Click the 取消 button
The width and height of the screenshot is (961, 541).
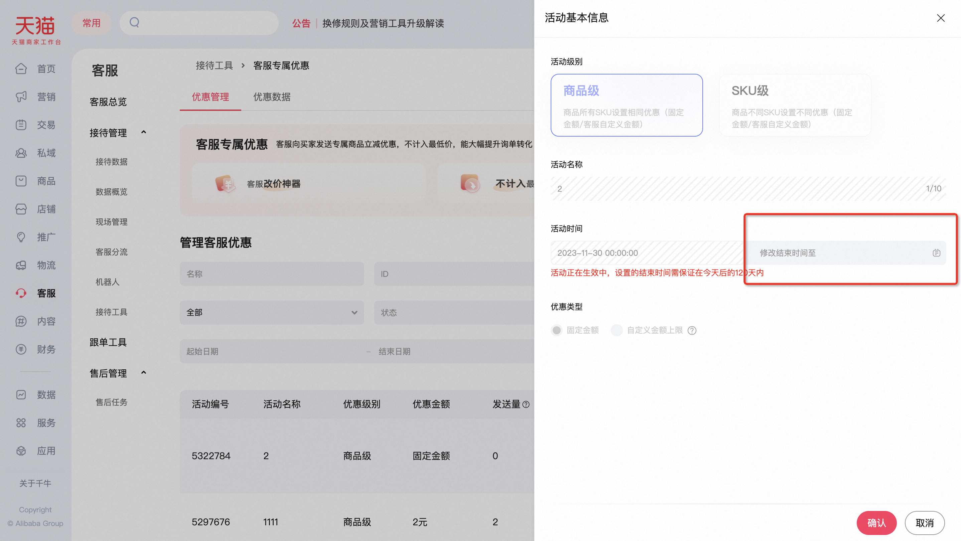(x=925, y=523)
